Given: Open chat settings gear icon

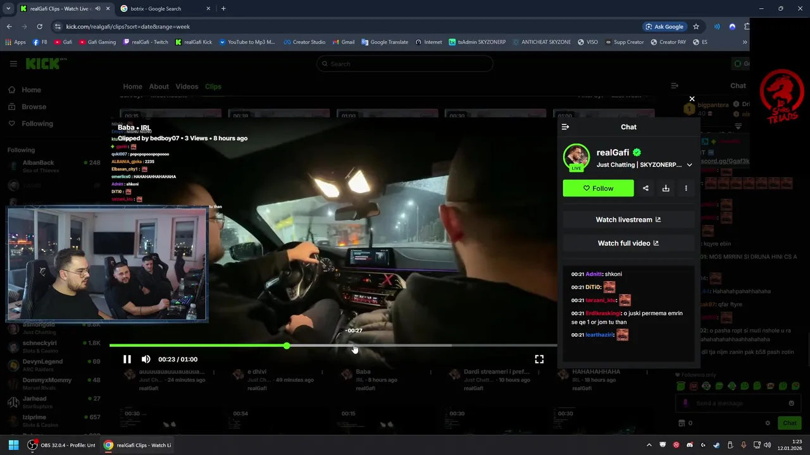Looking at the screenshot, I should click(768, 423).
